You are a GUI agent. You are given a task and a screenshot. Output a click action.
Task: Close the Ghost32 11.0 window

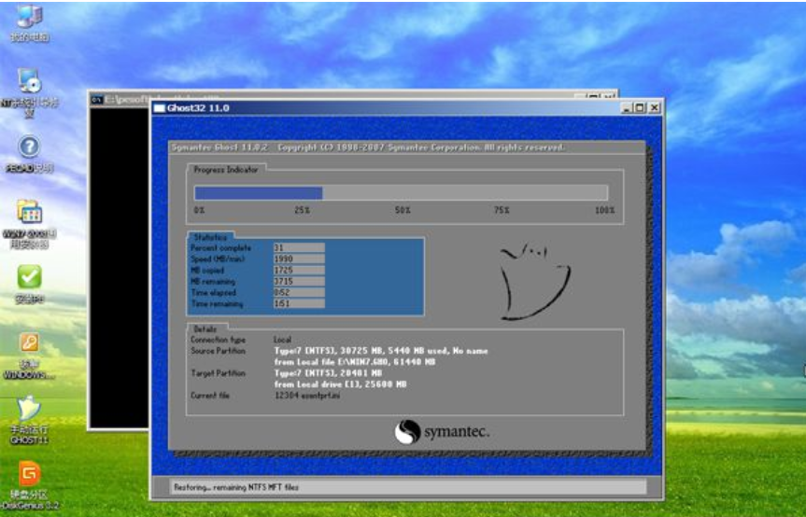click(x=655, y=108)
